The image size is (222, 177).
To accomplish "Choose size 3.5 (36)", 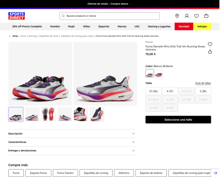I will (153, 91).
